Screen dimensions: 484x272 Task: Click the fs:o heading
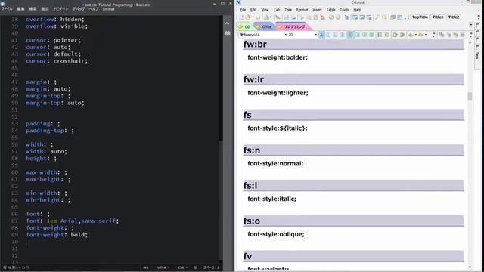[x=353, y=221]
